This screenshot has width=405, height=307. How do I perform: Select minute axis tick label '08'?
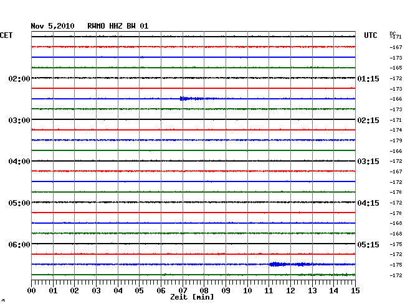pos(204,290)
